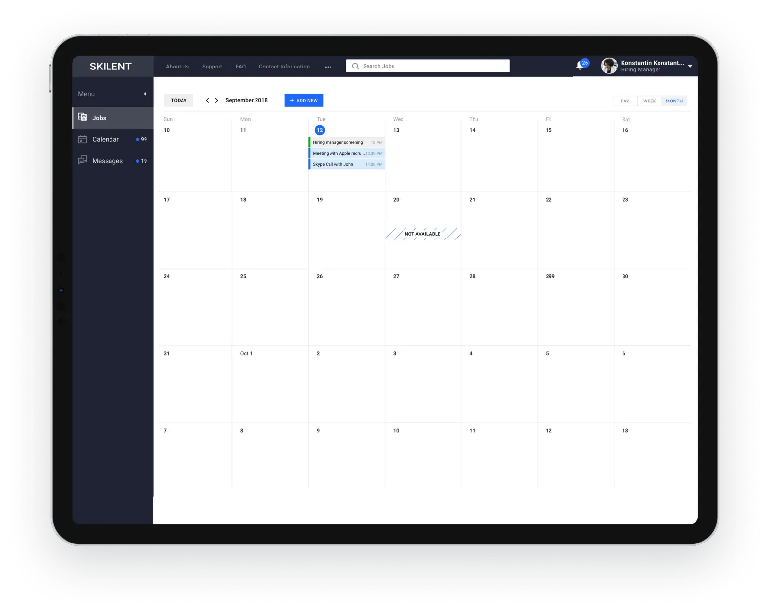Click the TODAY button
The width and height of the screenshot is (769, 611).
[179, 101]
